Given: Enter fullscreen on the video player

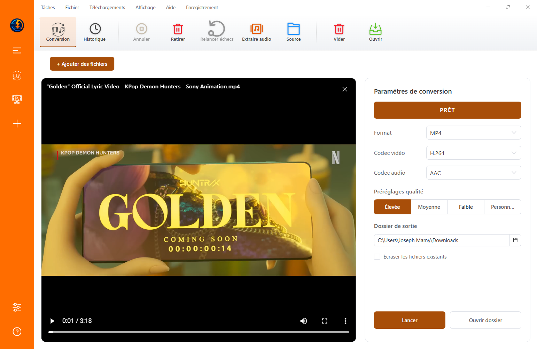Looking at the screenshot, I should click(325, 321).
